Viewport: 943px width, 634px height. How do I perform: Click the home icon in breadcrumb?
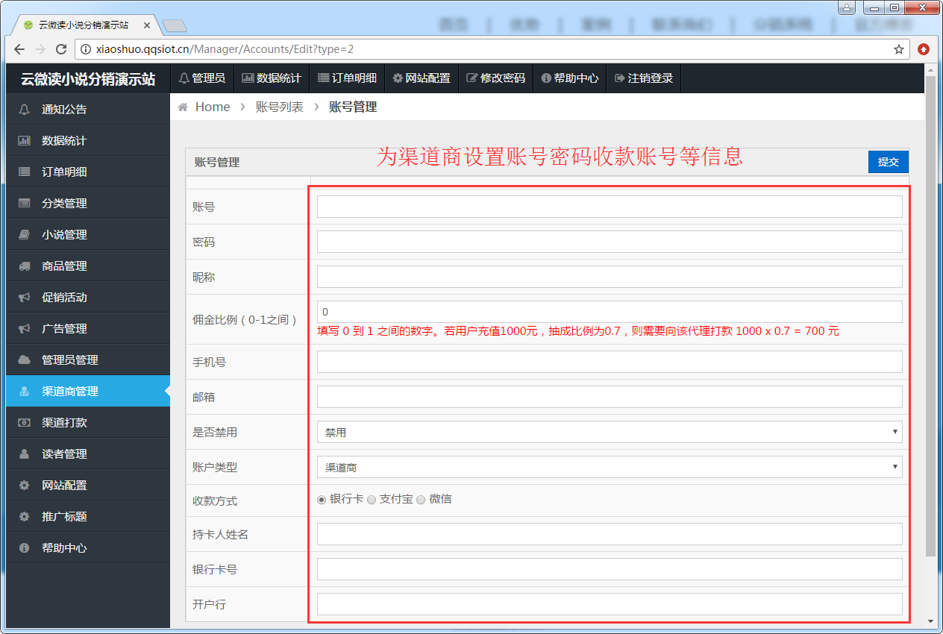183,107
